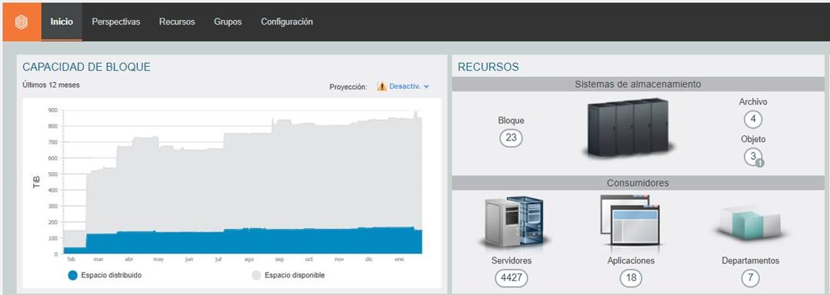830x295 pixels.
Task: Select the Aplicaciones windows icon
Action: pyautogui.click(x=631, y=220)
